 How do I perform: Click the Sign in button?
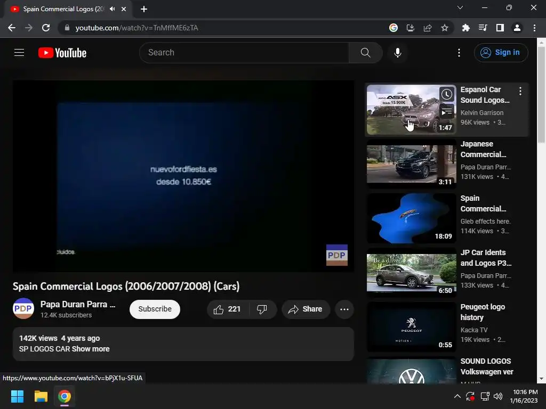[501, 53]
